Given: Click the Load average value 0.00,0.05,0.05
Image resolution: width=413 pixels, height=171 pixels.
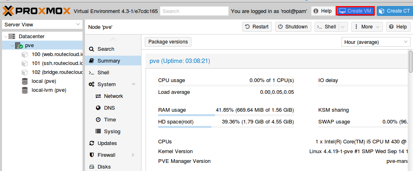Looking at the screenshot, I should click(277, 92).
